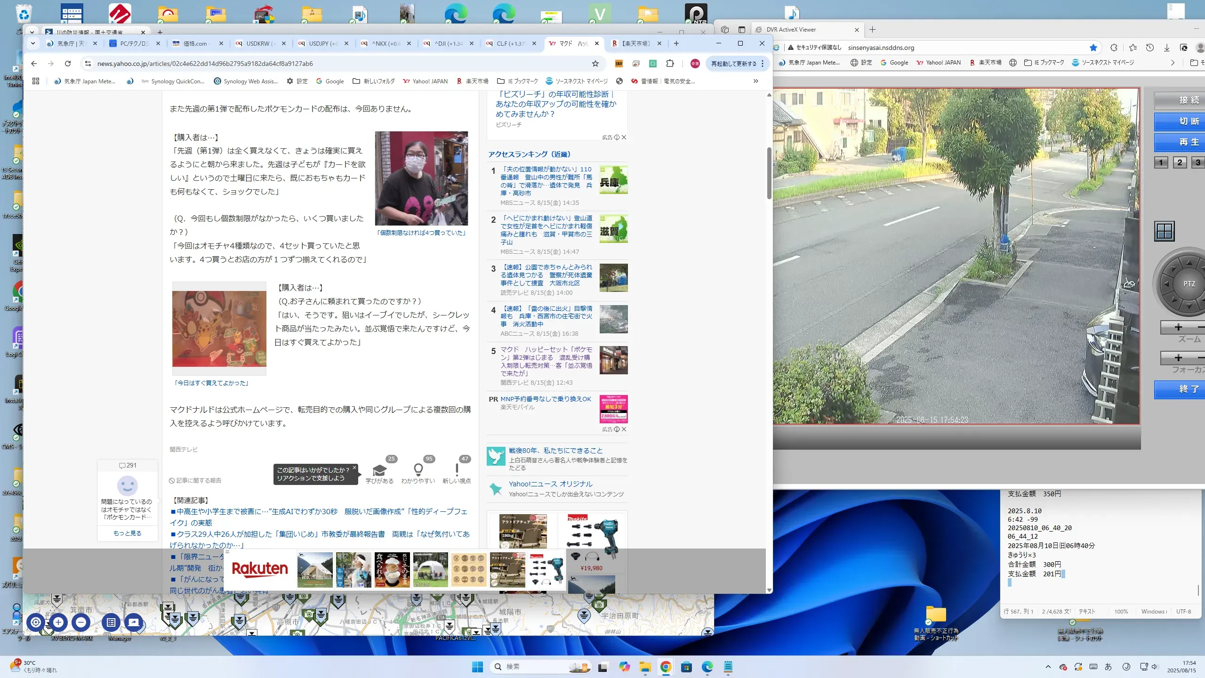Bookmark this page with the star icon
The image size is (1205, 678).
(595, 64)
